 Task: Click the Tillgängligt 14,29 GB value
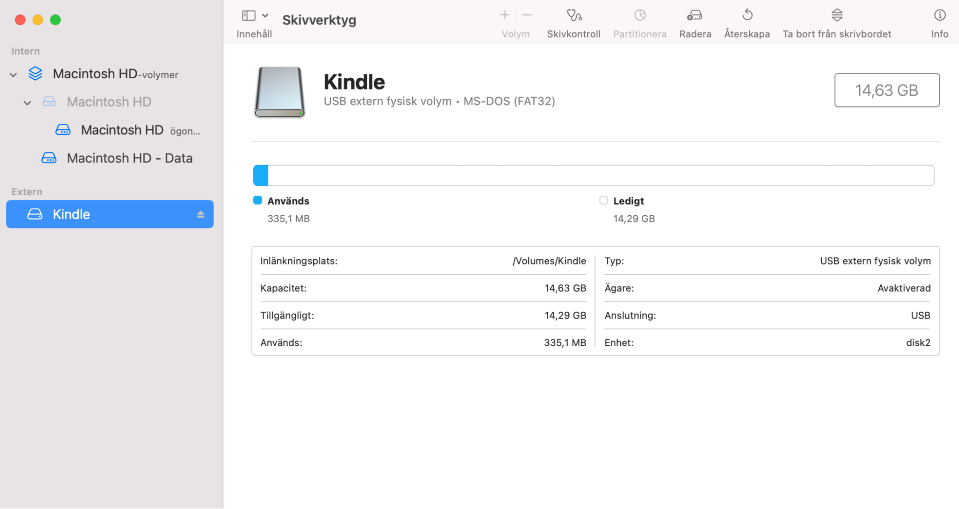[x=565, y=316]
